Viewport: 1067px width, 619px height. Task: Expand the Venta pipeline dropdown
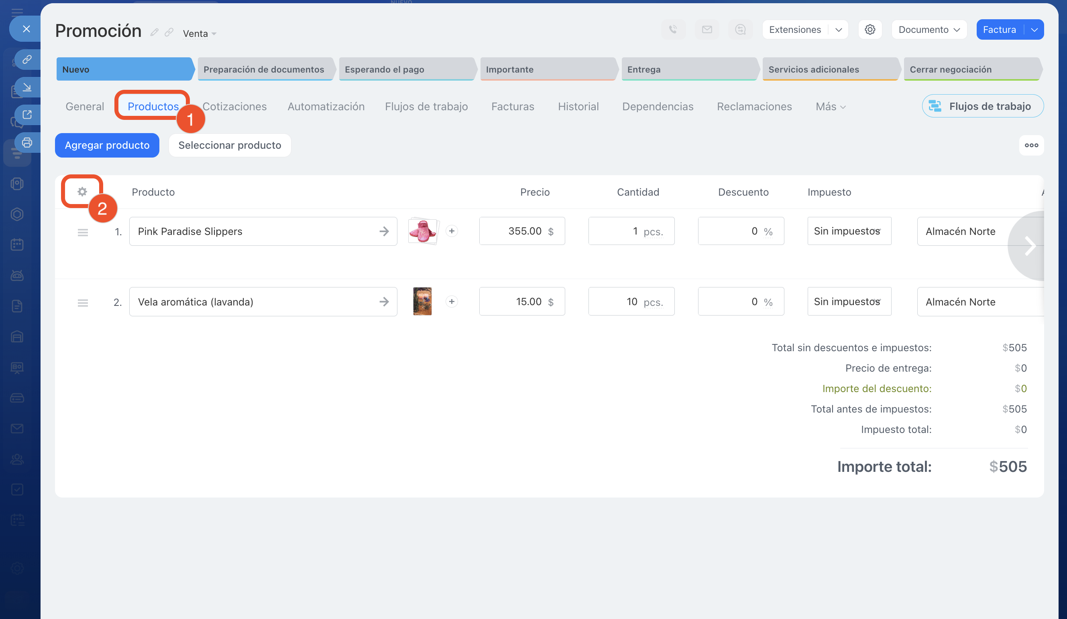click(x=200, y=33)
